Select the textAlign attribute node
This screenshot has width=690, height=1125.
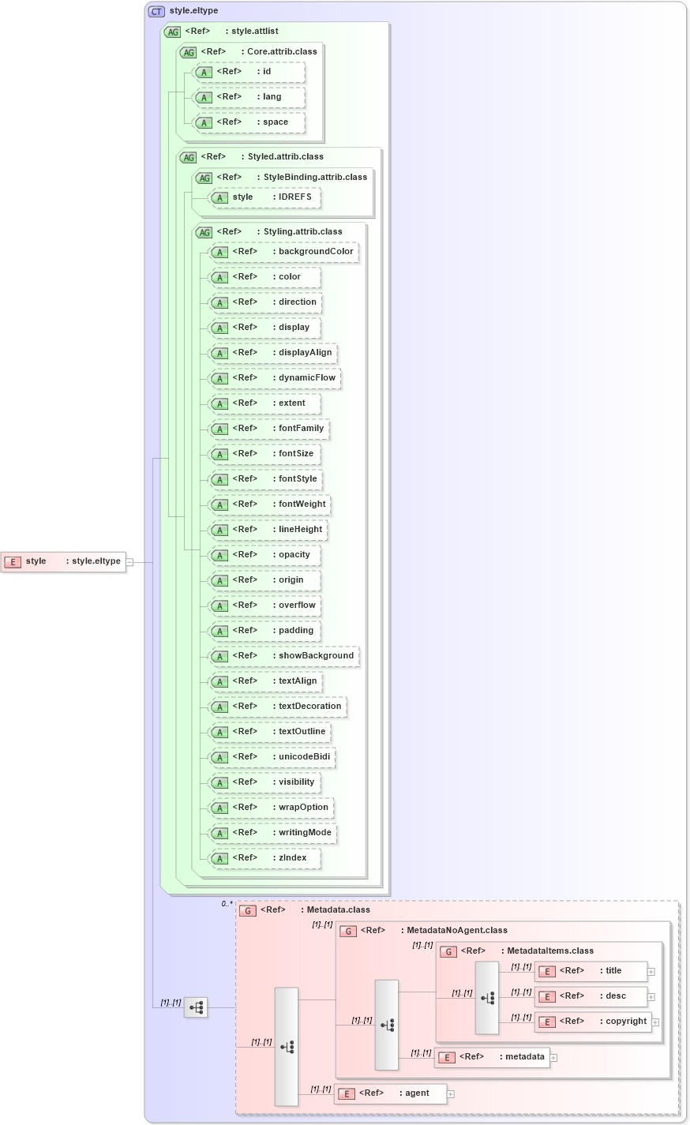(265, 681)
